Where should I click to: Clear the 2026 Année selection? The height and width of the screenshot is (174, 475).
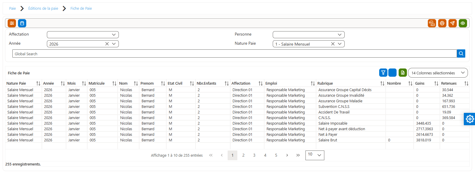click(107, 44)
